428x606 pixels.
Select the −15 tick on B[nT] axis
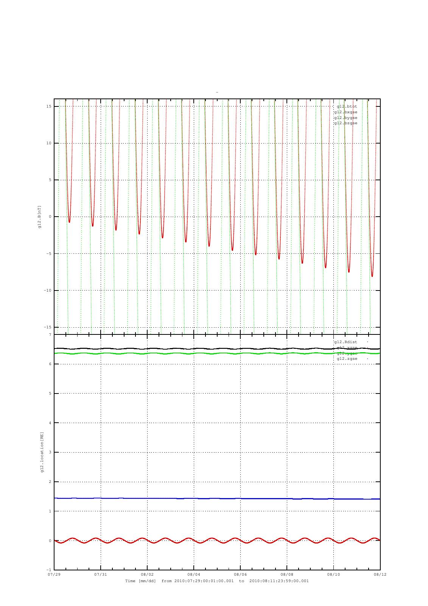point(48,327)
